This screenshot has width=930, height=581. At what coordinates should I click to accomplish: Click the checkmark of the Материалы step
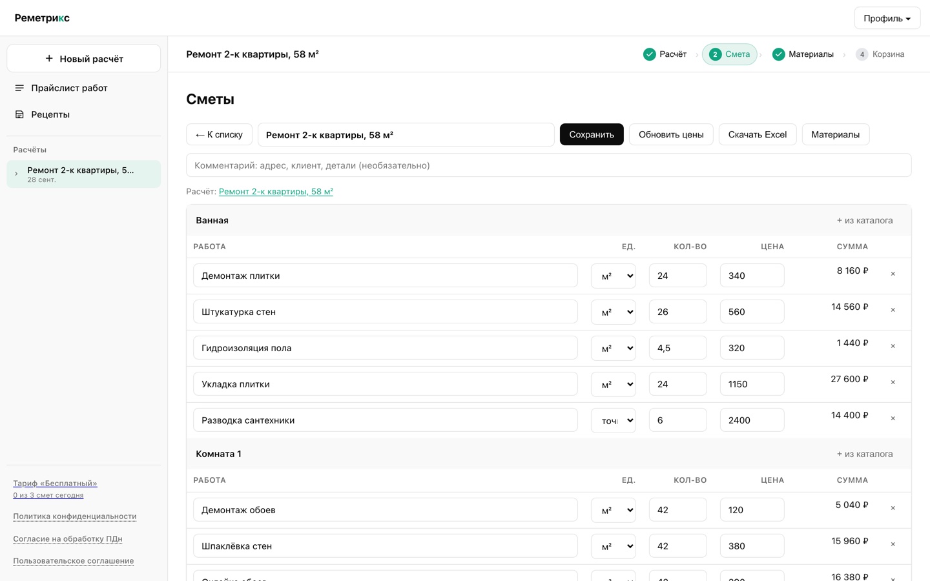[779, 54]
